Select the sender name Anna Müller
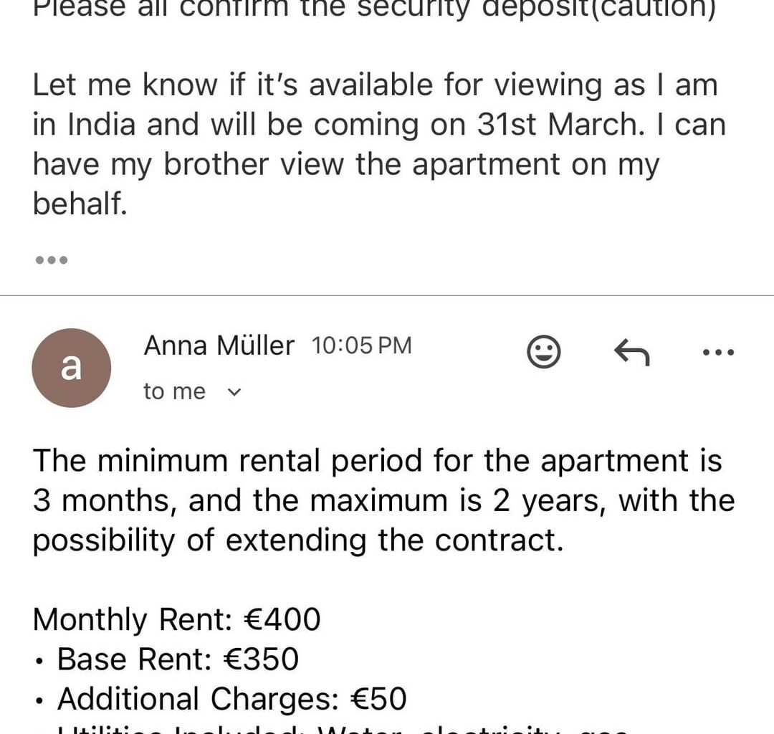The image size is (774, 734). pos(219,345)
